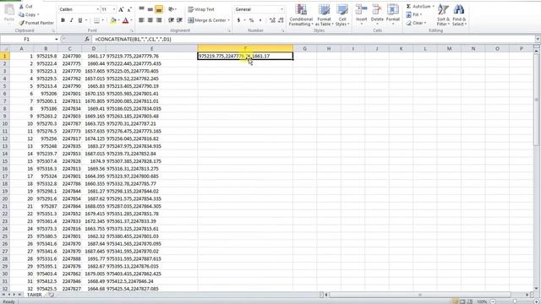Open the Fill menu
The width and height of the screenshot is (541, 304).
click(413, 14)
